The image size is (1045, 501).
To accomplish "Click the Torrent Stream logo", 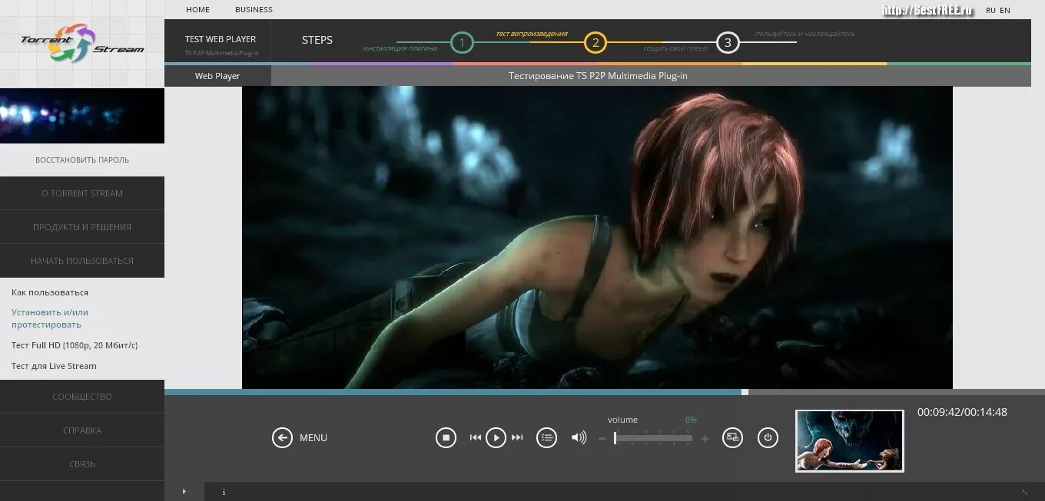I will pyautogui.click(x=82, y=43).
